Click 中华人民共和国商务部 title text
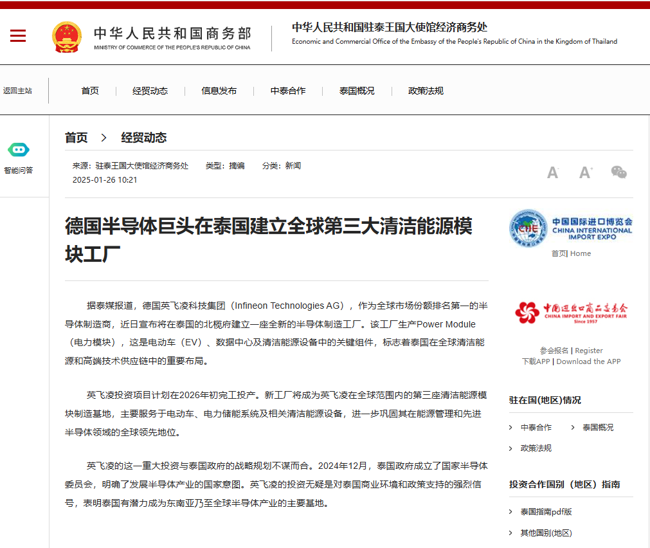Screen dimensions: 650x548 click(x=172, y=33)
